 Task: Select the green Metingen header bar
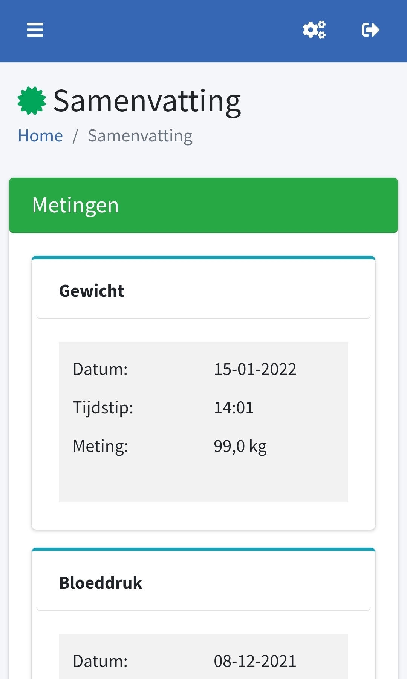(x=203, y=205)
